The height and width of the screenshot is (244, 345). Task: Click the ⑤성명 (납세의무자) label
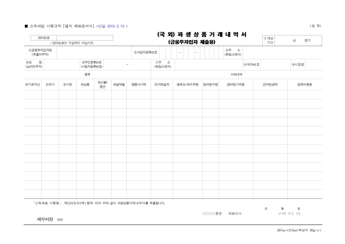[33, 64]
